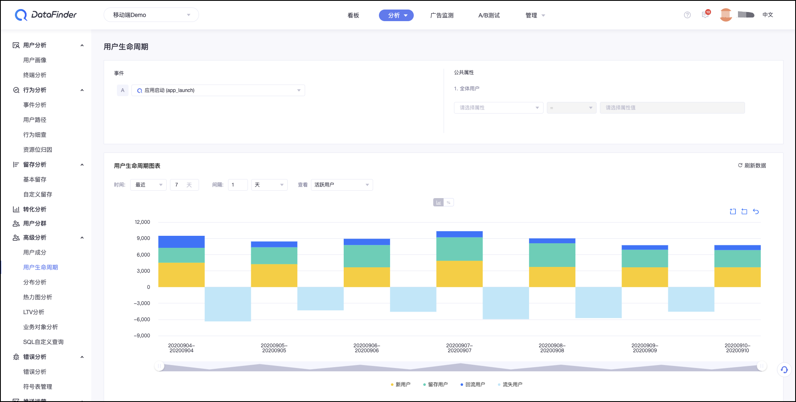Open LTV分析 in sidebar
The width and height of the screenshot is (796, 402).
pos(34,312)
